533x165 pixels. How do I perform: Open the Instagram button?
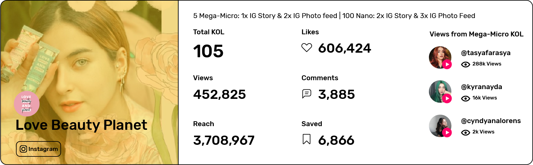click(x=38, y=149)
